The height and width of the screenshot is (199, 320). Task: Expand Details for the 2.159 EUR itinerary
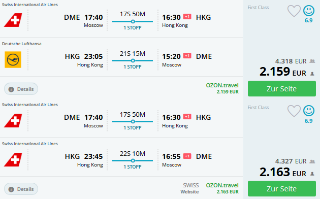21,89
